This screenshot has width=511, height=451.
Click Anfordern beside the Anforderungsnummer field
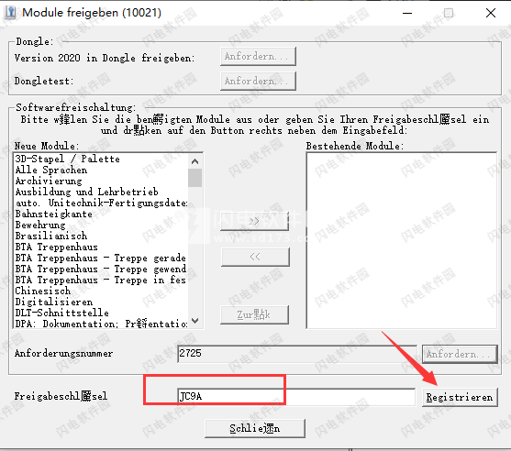[x=460, y=354]
